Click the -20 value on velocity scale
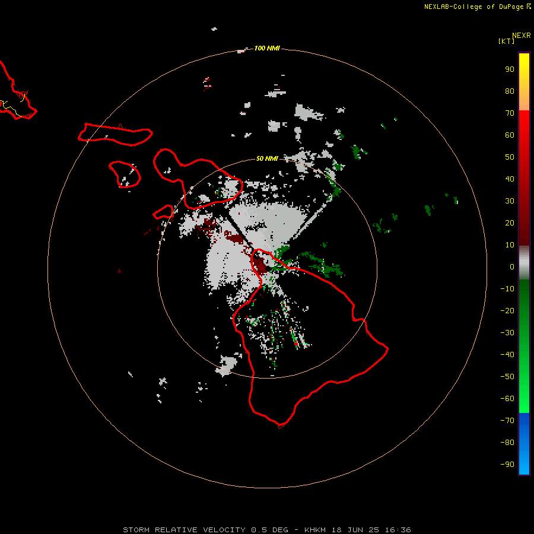 pyautogui.click(x=507, y=310)
